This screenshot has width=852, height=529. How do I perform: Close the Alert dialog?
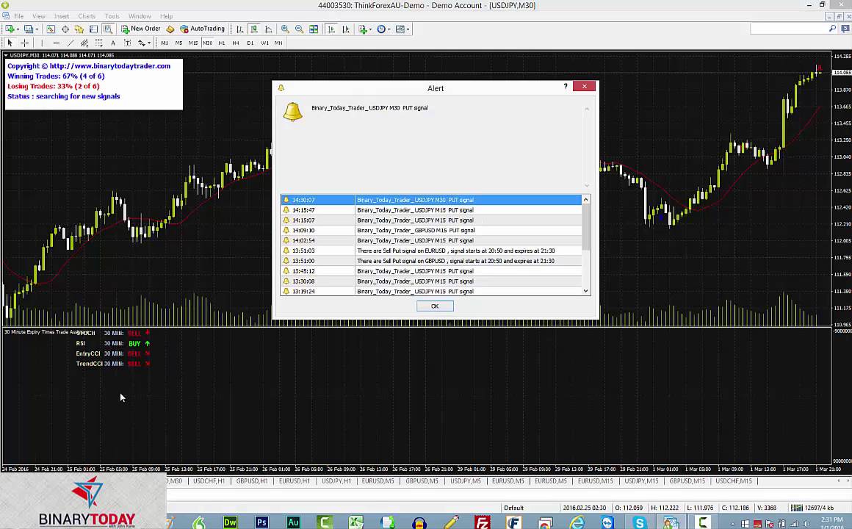coord(584,86)
